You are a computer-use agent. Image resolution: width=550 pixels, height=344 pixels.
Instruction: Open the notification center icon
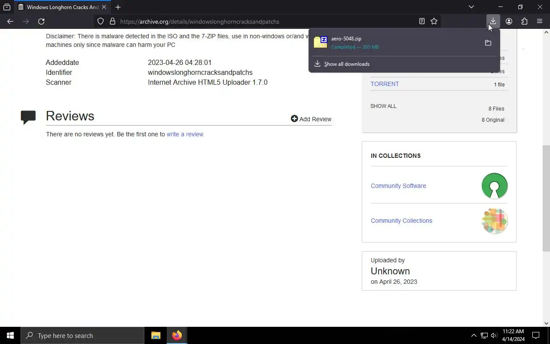tap(536, 335)
